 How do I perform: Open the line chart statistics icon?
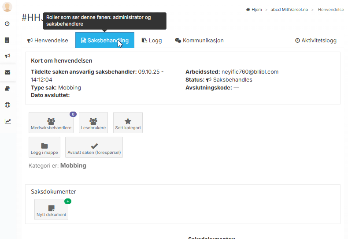[x=7, y=121]
